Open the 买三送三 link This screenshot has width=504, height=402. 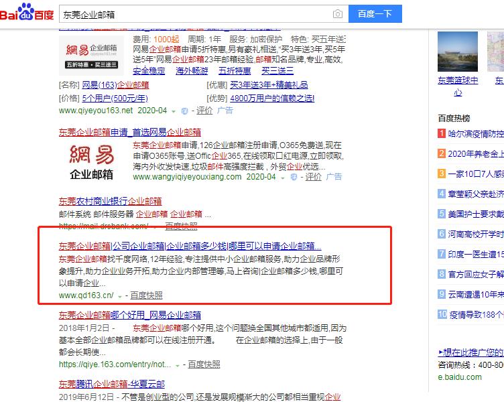coord(277,71)
